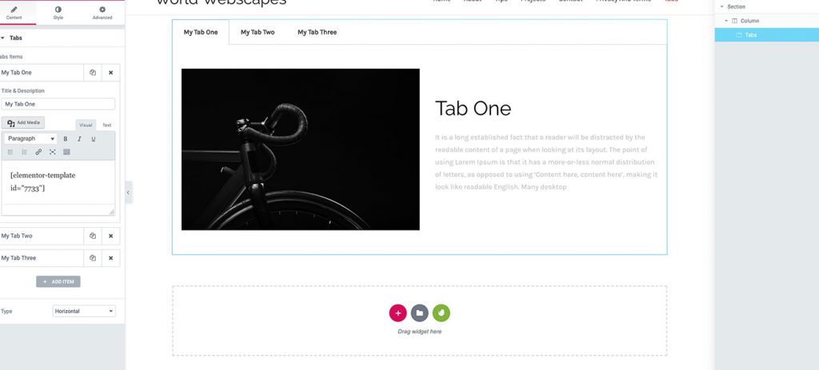
Task: Click the Tab One heading
Action: (473, 109)
